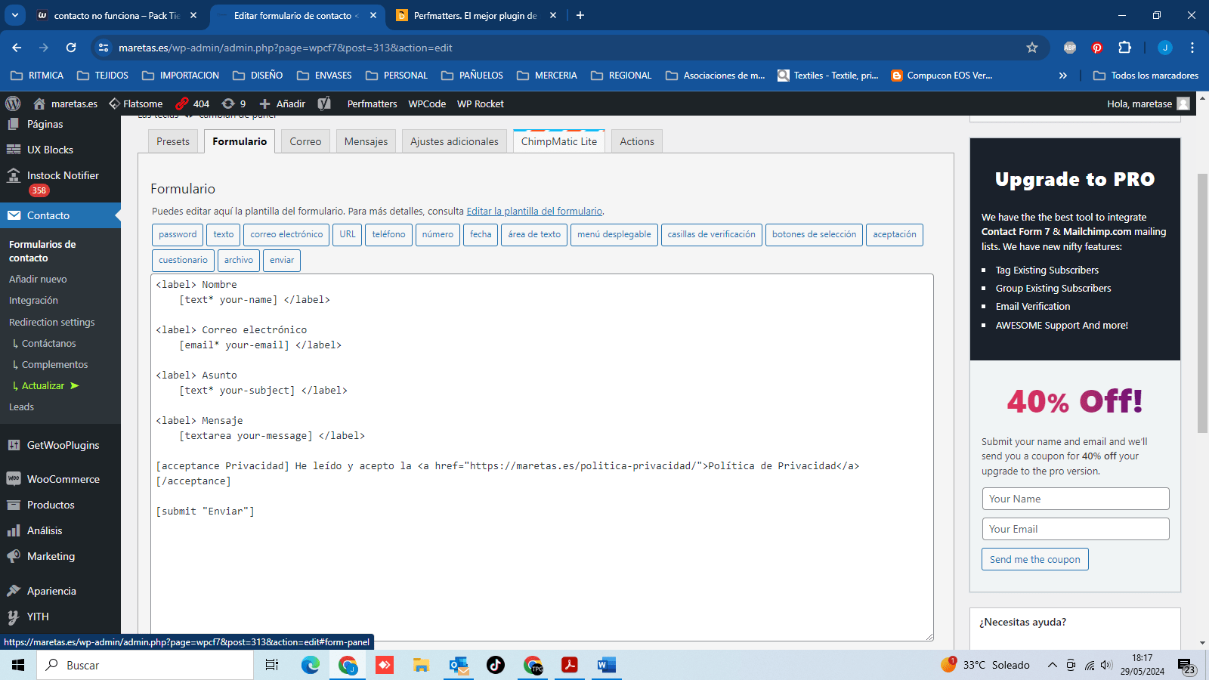Click the Your Email coupon field
1209x680 pixels.
[1075, 529]
